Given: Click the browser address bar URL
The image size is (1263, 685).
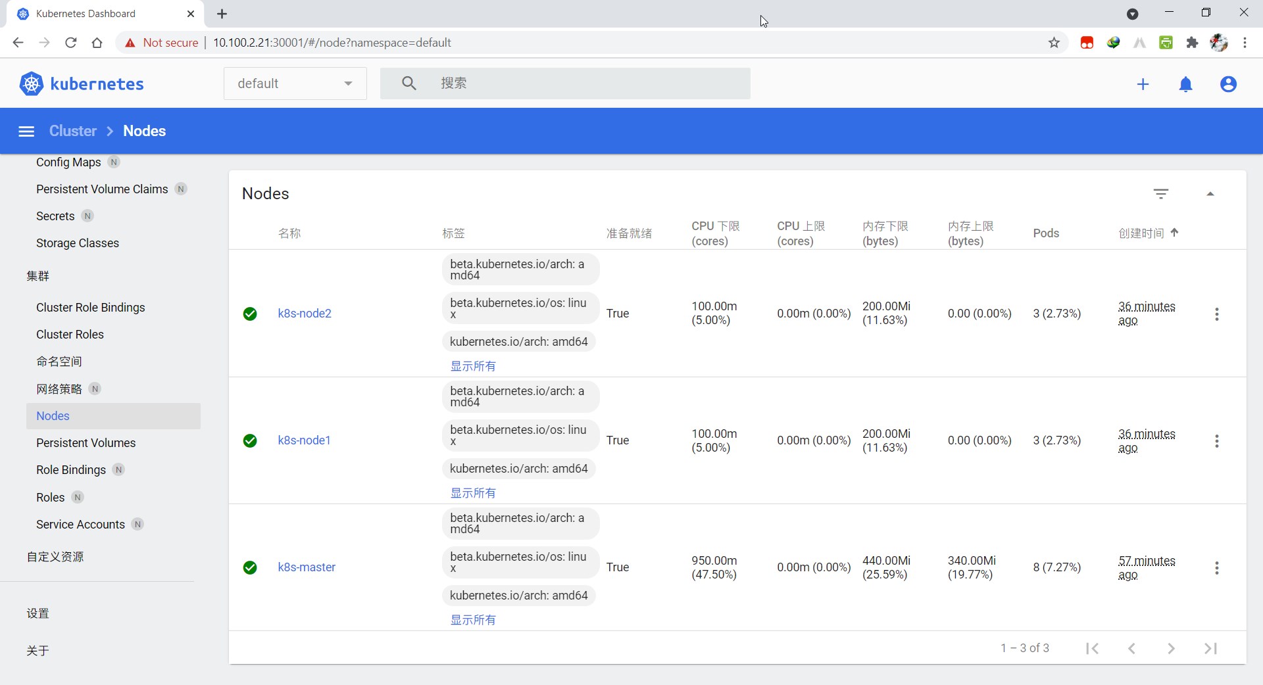Looking at the screenshot, I should click(x=332, y=43).
